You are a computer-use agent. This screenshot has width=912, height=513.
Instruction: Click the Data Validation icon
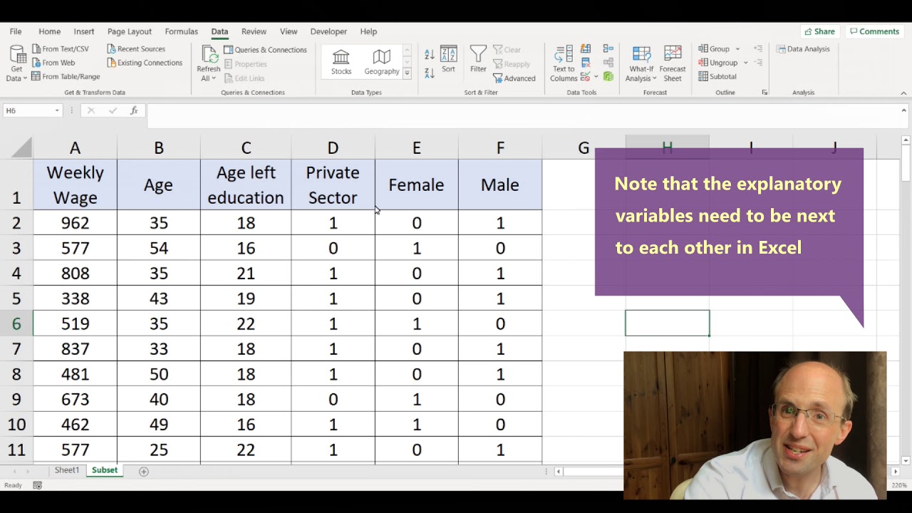[585, 76]
